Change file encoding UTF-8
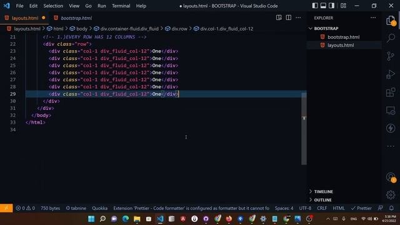Screen dimensions: 400x225 (x=305, y=208)
